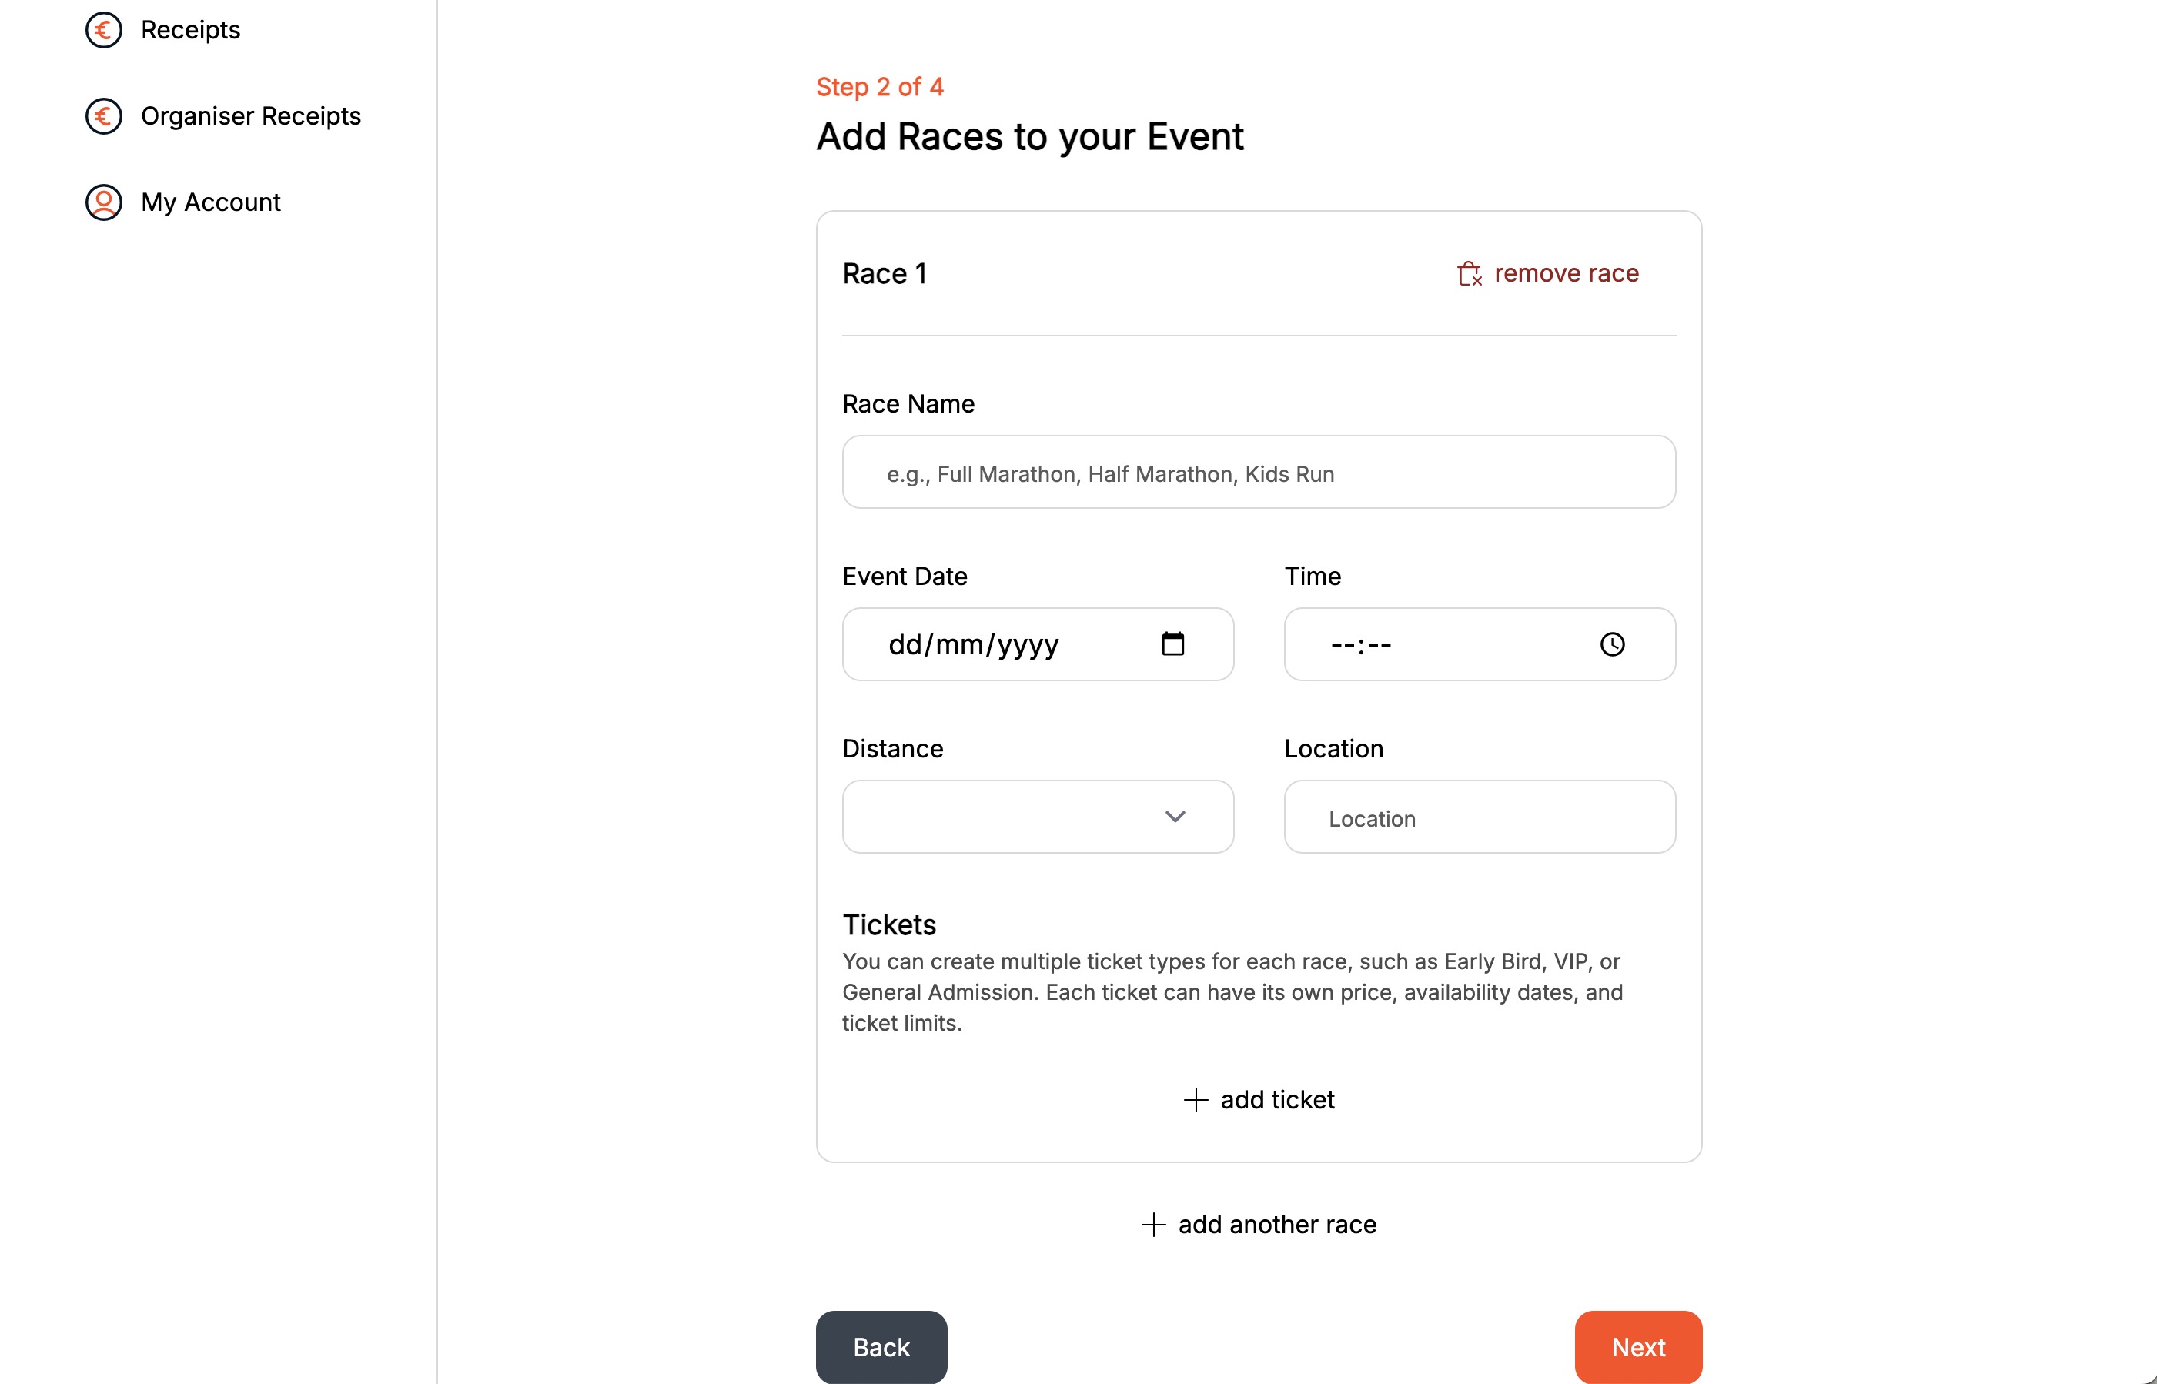Click the My Account user icon

click(x=103, y=202)
